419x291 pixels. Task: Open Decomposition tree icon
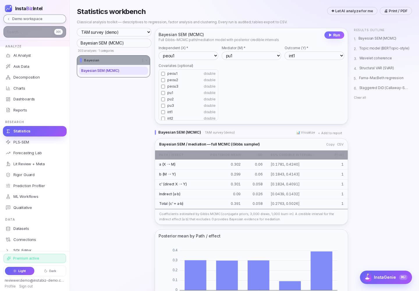click(8, 77)
